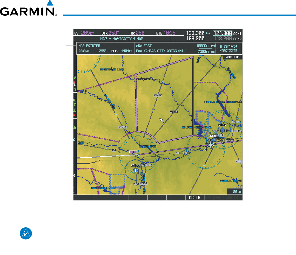Click the COM1 label
The image size is (296, 255).
237,34
